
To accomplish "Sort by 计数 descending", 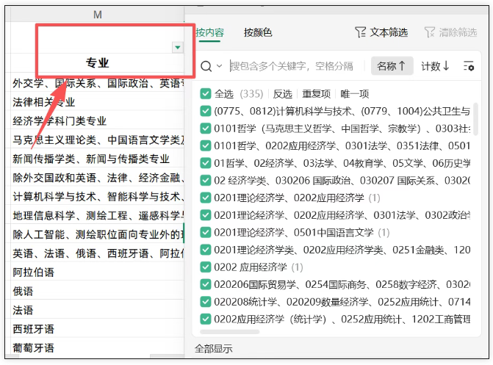I will [x=435, y=66].
